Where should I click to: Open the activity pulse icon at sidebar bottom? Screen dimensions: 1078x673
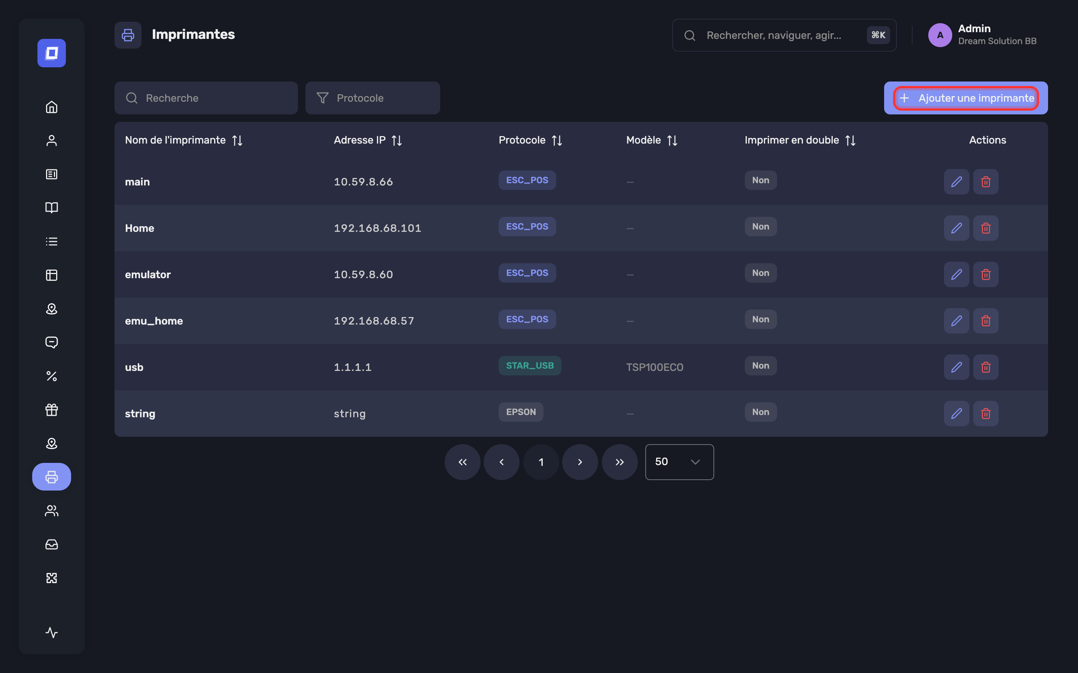click(x=52, y=633)
